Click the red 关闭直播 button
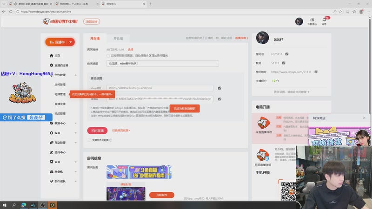The height and width of the screenshot is (209, 372). (x=97, y=131)
